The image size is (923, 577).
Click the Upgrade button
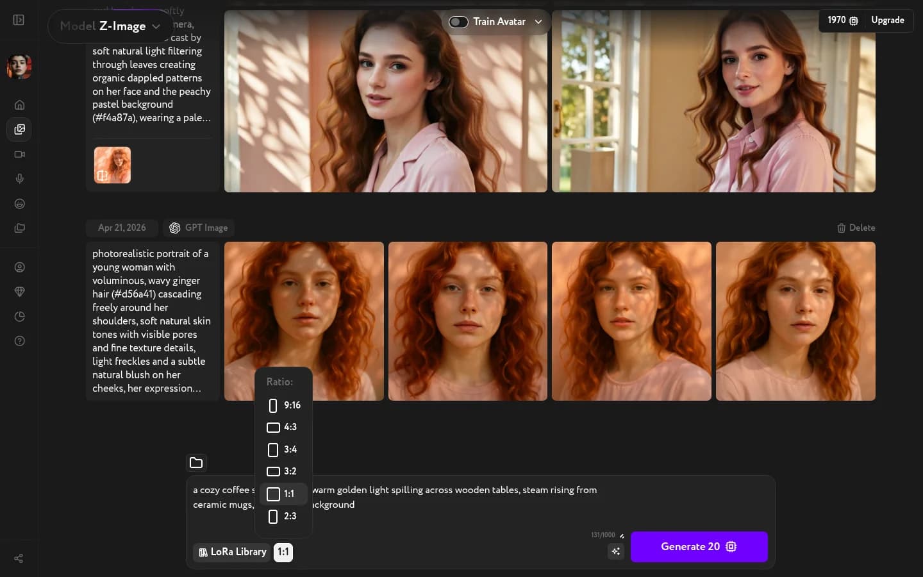[888, 20]
